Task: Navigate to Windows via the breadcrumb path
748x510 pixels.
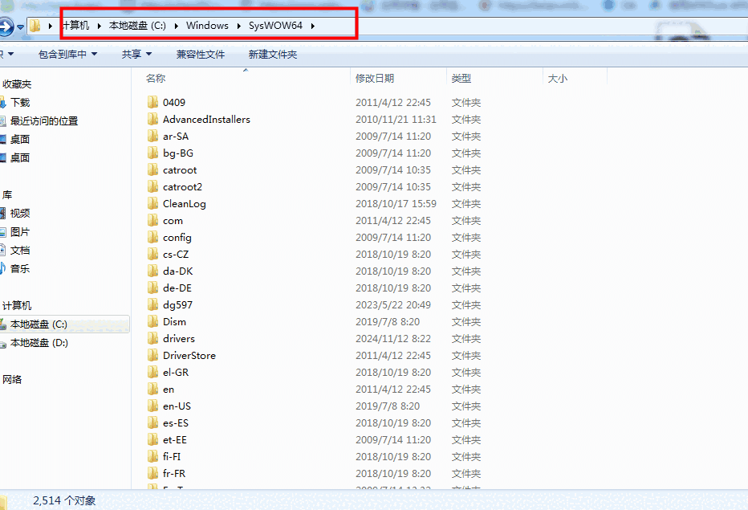Action: [207, 26]
